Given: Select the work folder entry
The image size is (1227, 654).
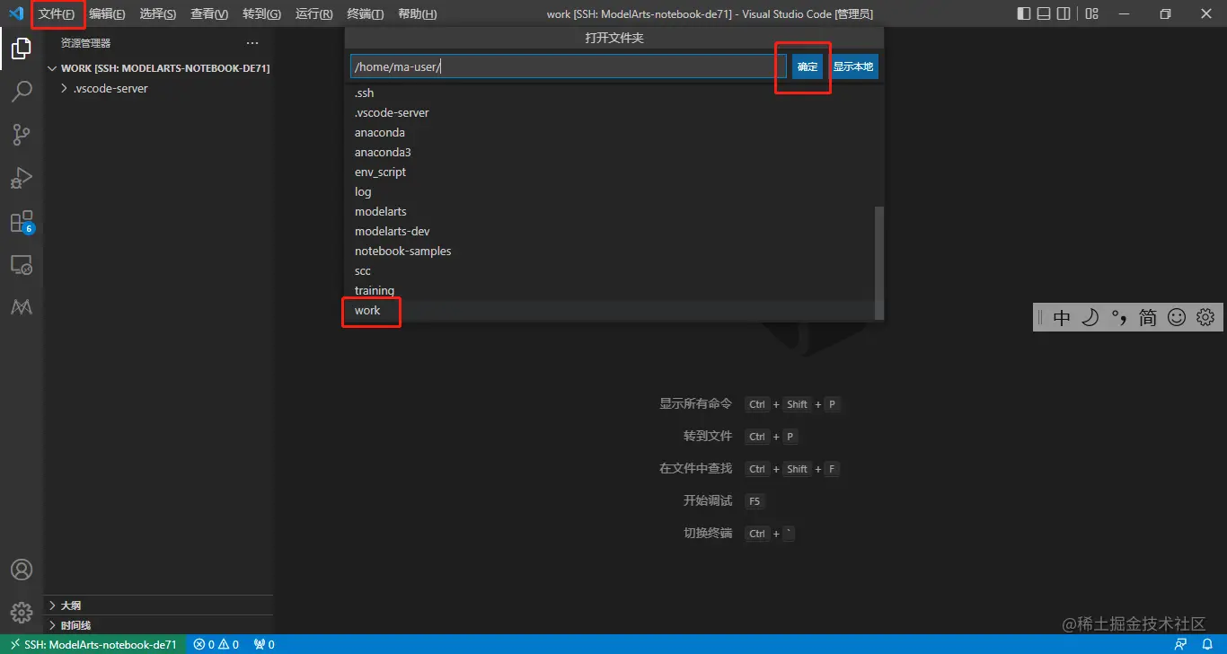Looking at the screenshot, I should coord(611,311).
